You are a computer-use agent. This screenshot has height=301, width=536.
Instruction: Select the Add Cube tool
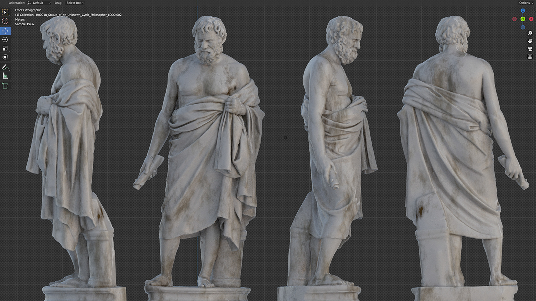click(5, 86)
